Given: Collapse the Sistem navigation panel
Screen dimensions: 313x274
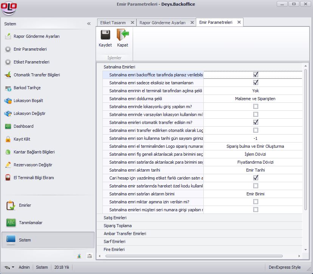Looking at the screenshot, I should coord(89,24).
